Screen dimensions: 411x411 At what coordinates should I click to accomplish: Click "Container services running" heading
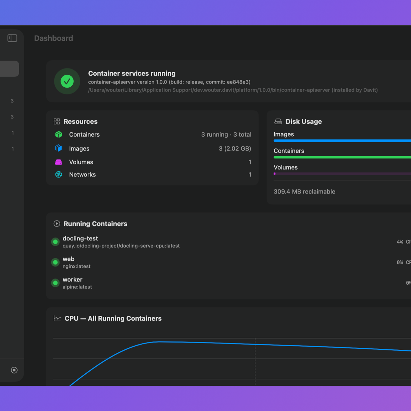point(132,73)
